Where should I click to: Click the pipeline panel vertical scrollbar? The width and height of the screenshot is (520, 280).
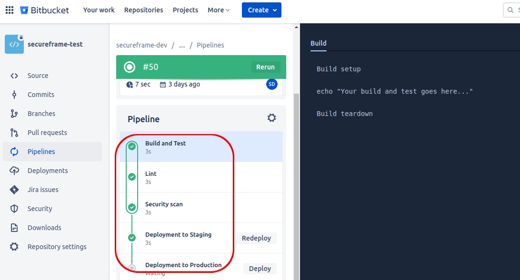(x=297, y=186)
